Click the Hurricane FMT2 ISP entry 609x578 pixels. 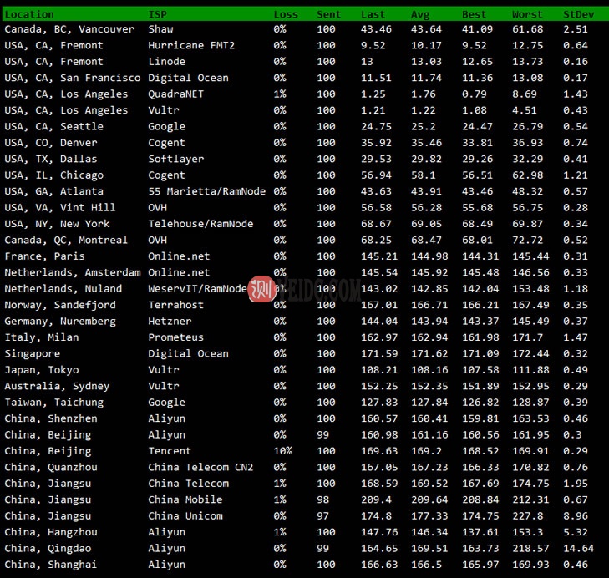click(x=191, y=45)
